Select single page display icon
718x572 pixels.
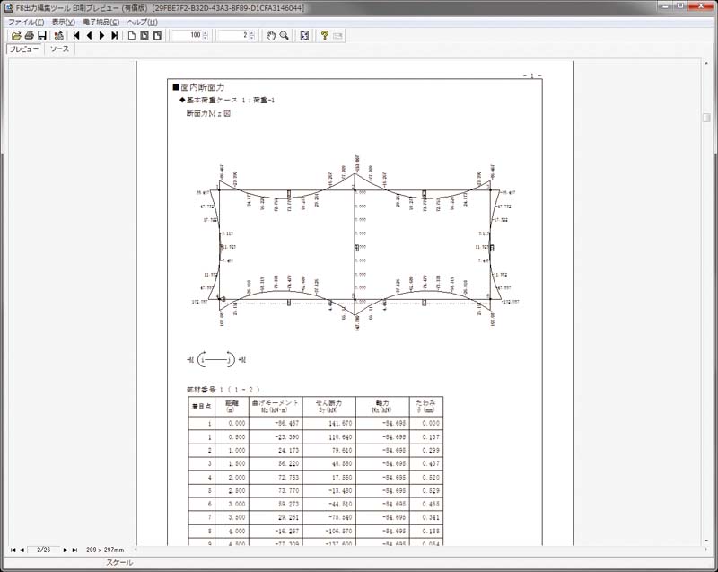pos(132,35)
